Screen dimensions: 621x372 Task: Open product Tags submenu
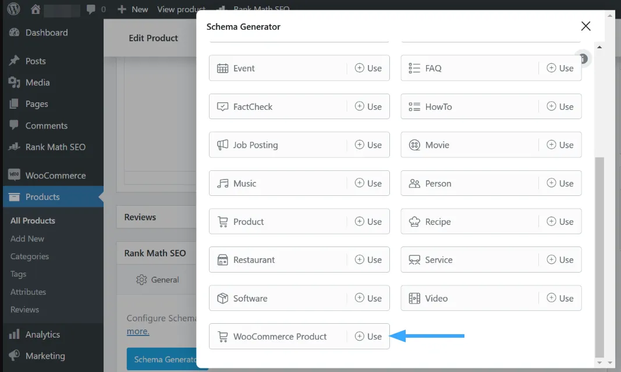click(18, 274)
